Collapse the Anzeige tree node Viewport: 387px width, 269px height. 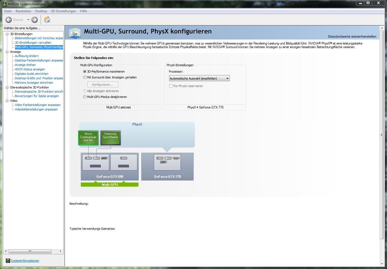[7, 52]
